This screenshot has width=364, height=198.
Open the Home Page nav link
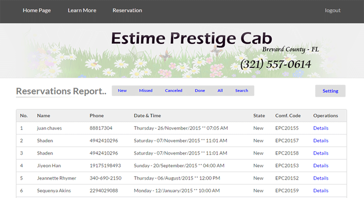(x=37, y=10)
